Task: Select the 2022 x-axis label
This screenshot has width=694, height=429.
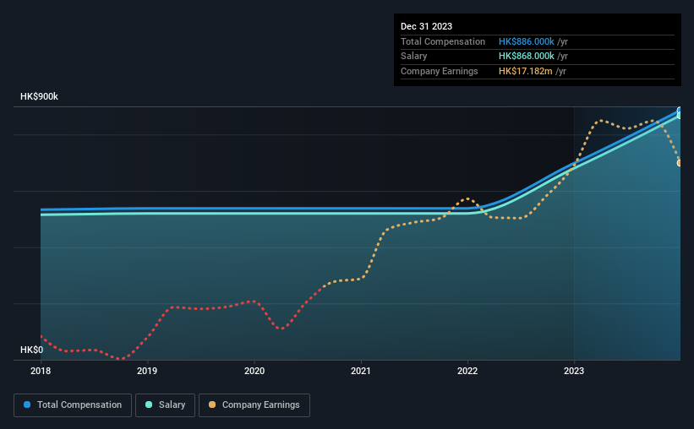Action: tap(467, 371)
